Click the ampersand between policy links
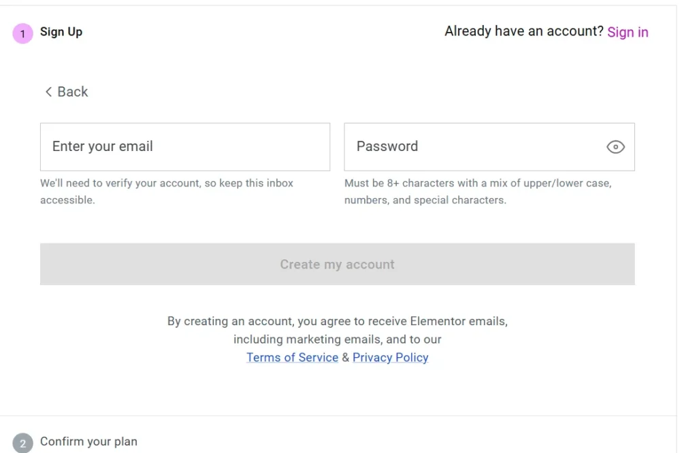This screenshot has height=453, width=697. tap(345, 358)
